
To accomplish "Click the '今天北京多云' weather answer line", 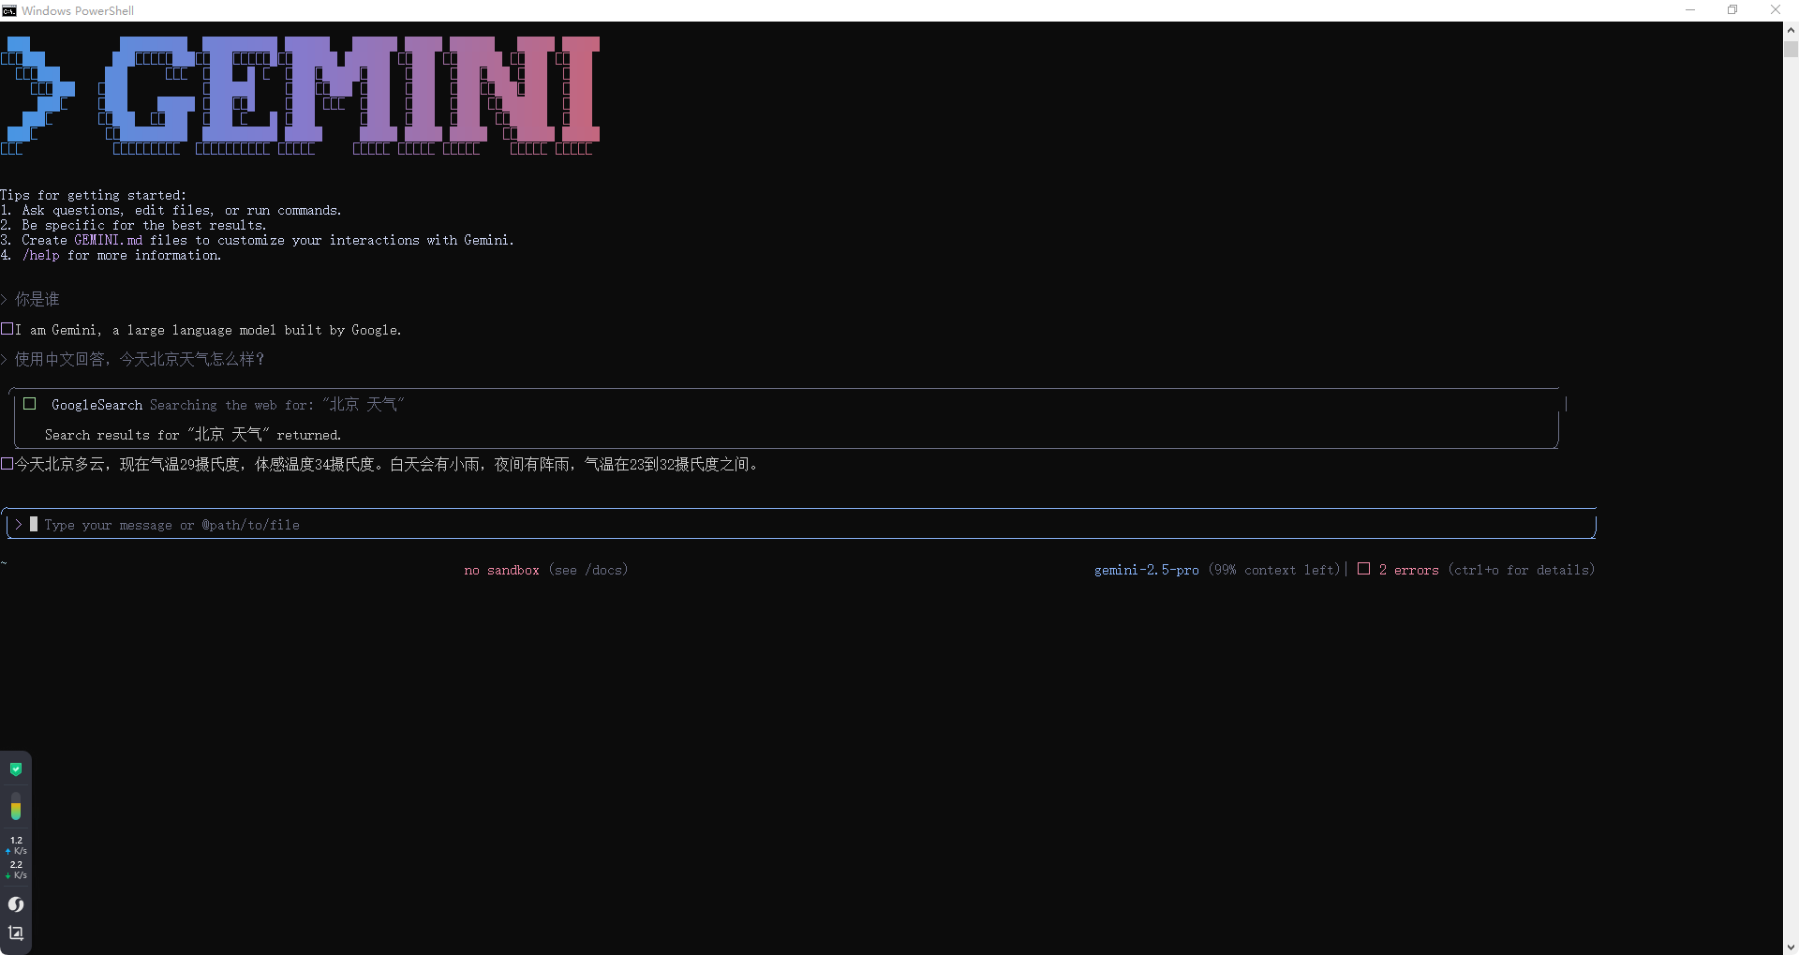I will [385, 464].
